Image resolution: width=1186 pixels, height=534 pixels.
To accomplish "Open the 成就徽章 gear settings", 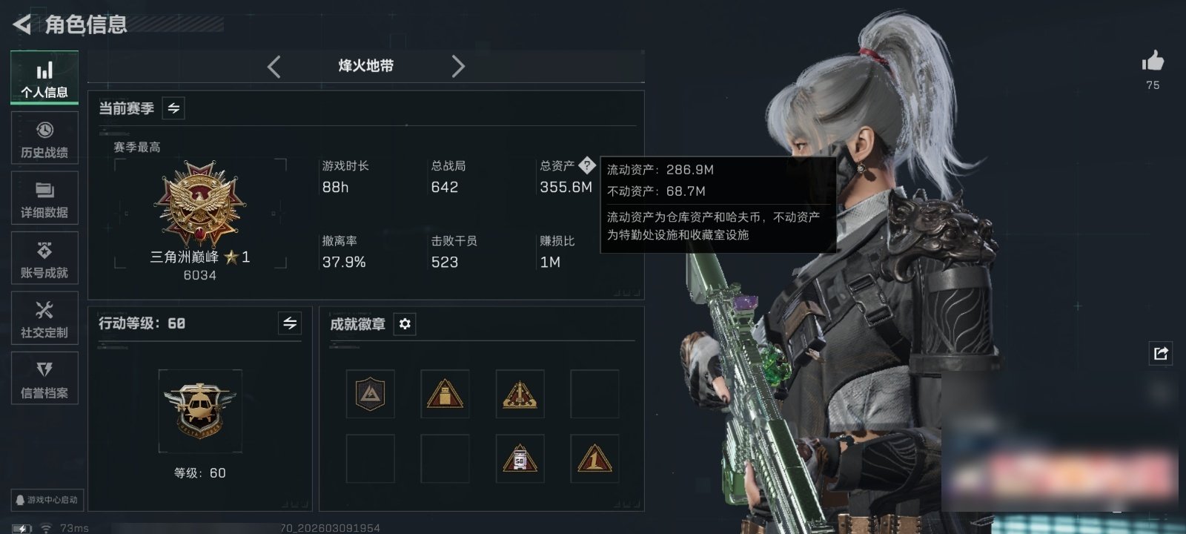I will pyautogui.click(x=405, y=324).
